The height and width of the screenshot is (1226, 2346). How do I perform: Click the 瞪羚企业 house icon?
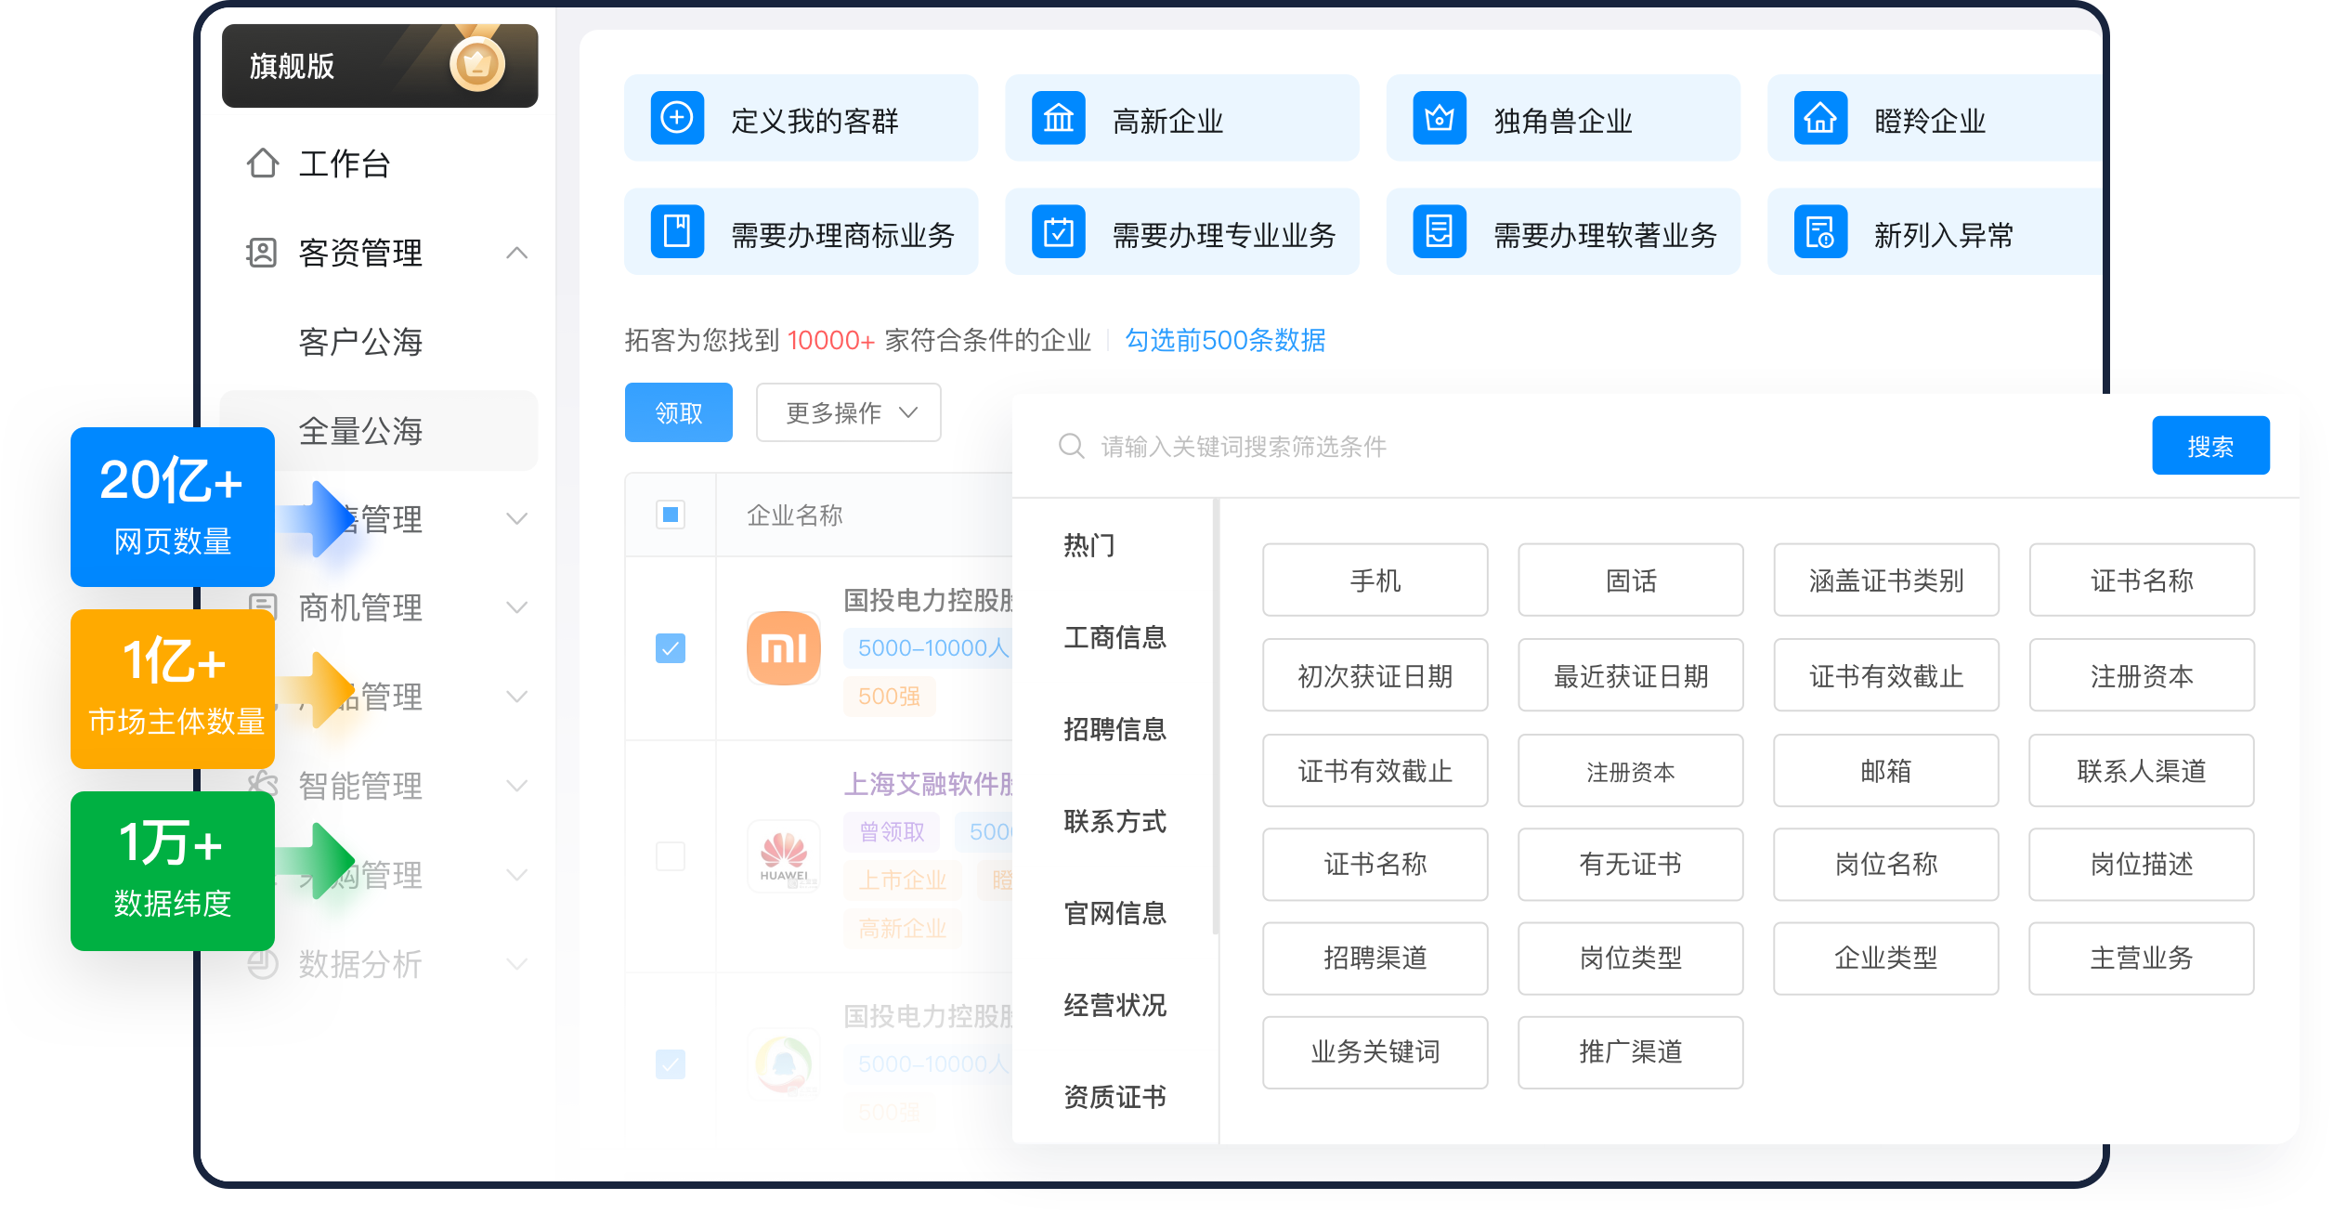[1819, 118]
